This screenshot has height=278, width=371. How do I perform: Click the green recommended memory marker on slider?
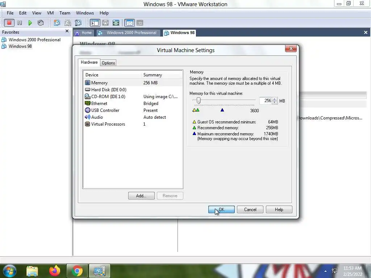pyautogui.click(x=197, y=110)
